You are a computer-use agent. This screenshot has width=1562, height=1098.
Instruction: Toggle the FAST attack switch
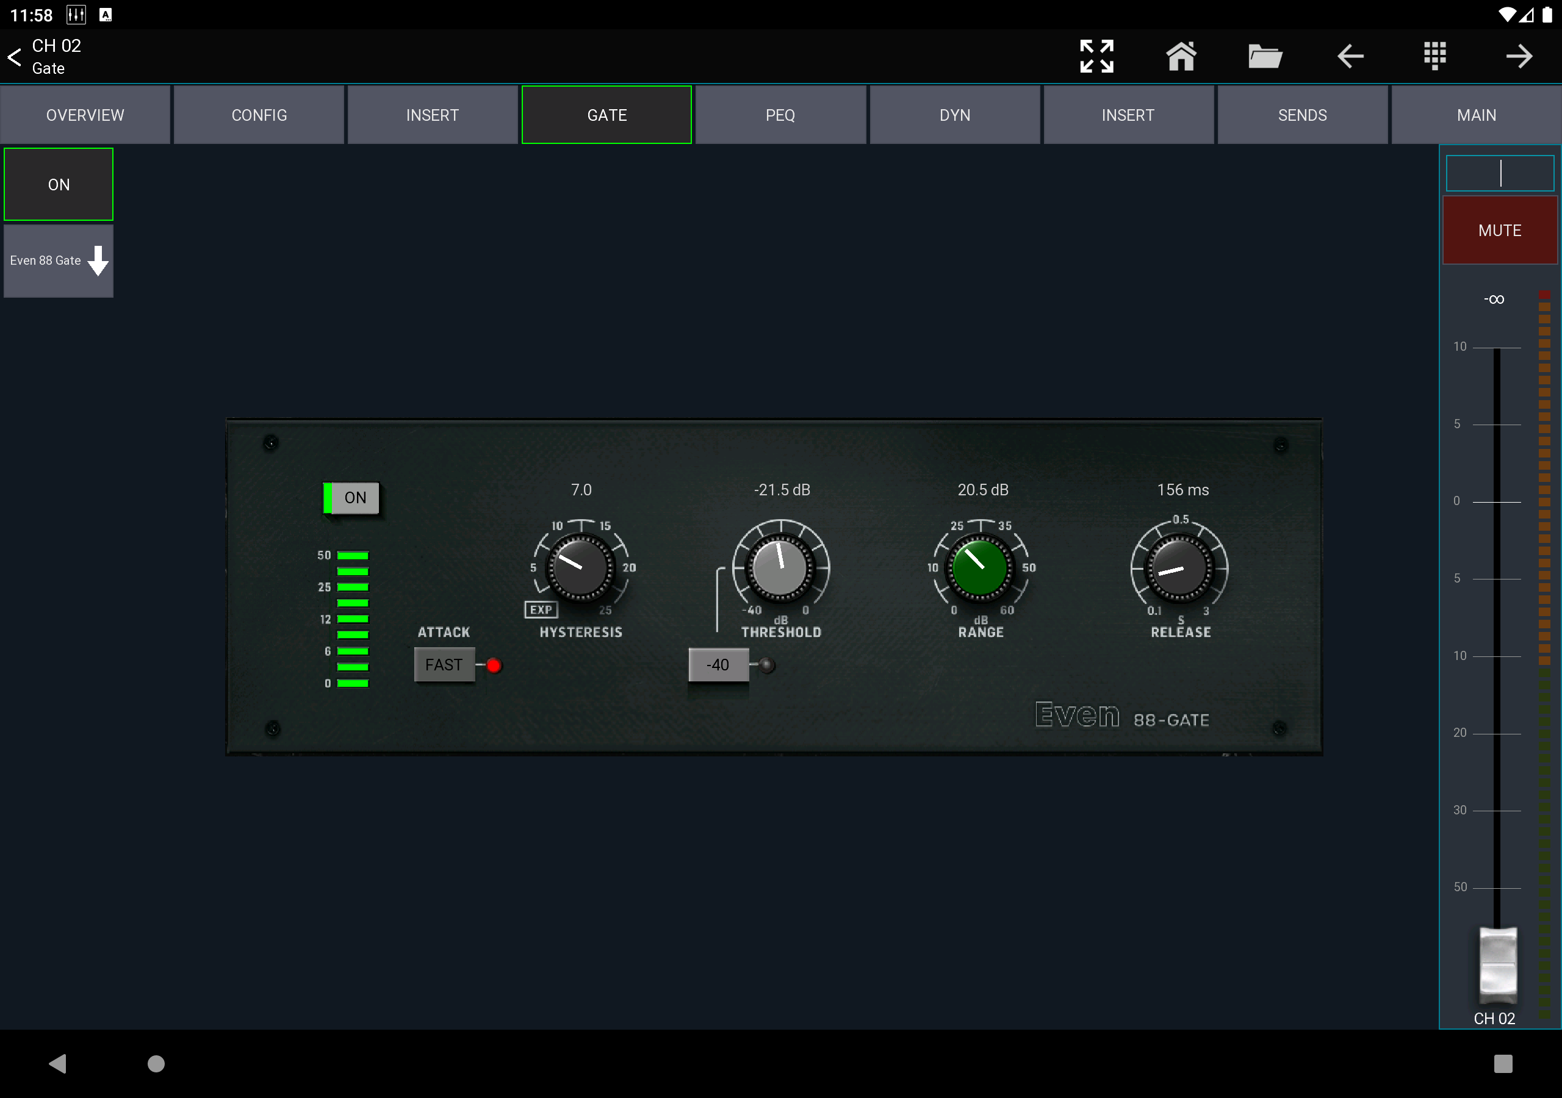(444, 665)
